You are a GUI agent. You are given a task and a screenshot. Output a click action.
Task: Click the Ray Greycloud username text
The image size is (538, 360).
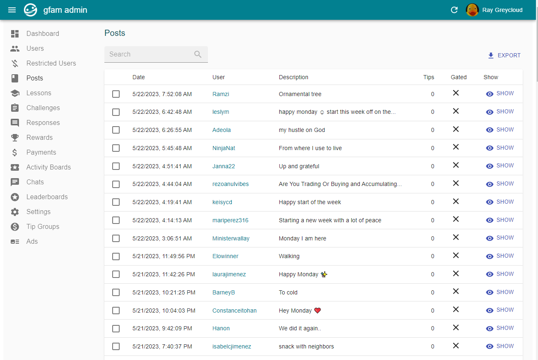click(x=503, y=10)
